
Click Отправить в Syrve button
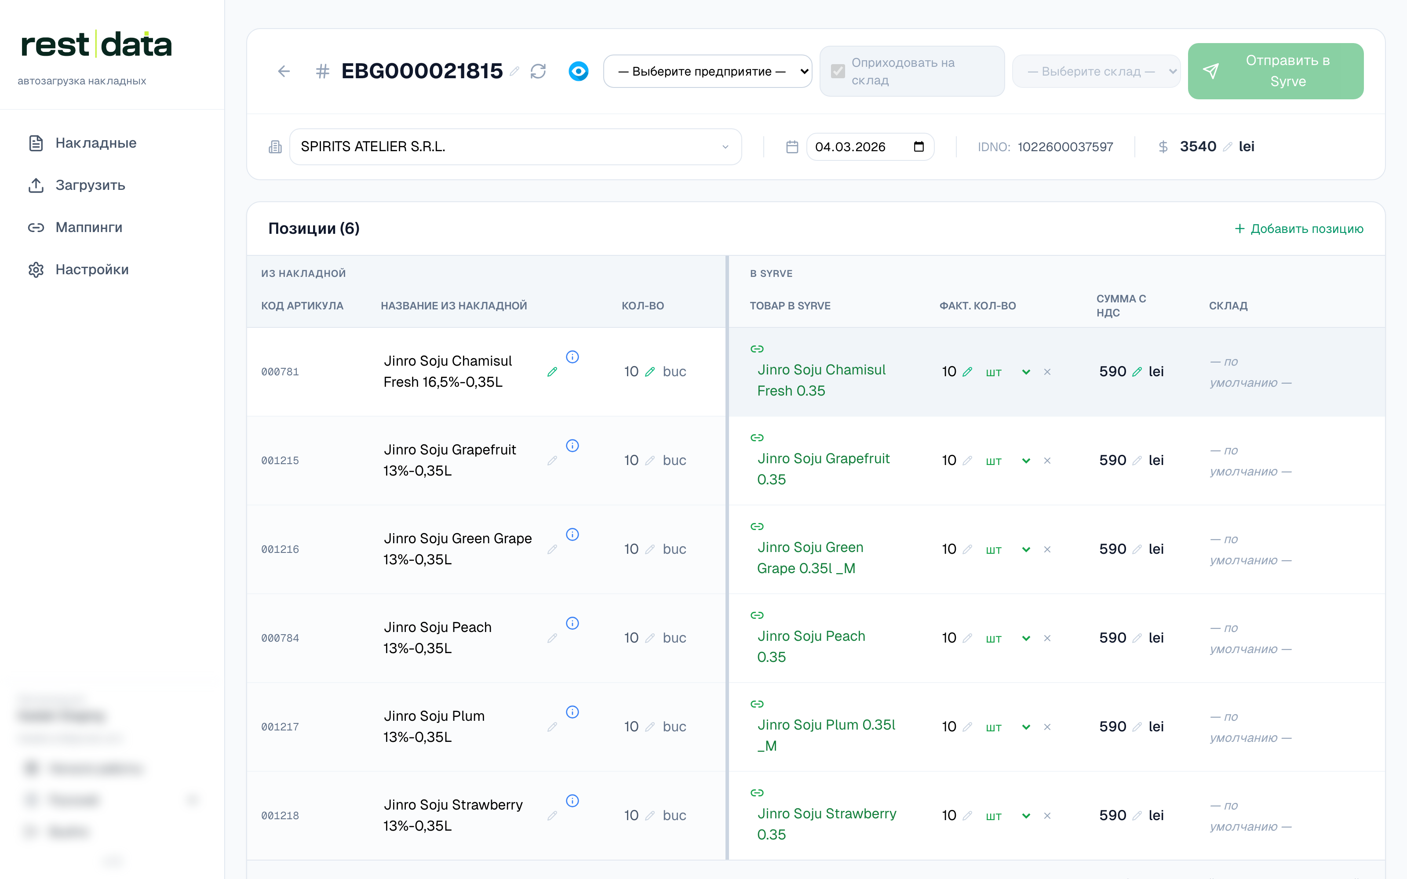[x=1276, y=71]
